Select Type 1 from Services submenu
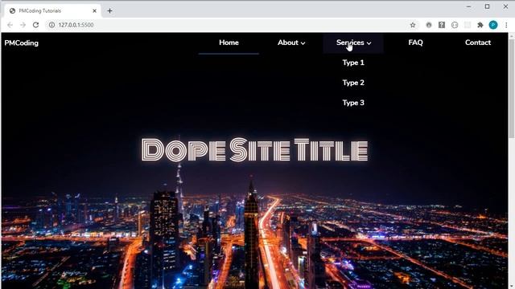Screen dimensions: 515x289 (353, 63)
